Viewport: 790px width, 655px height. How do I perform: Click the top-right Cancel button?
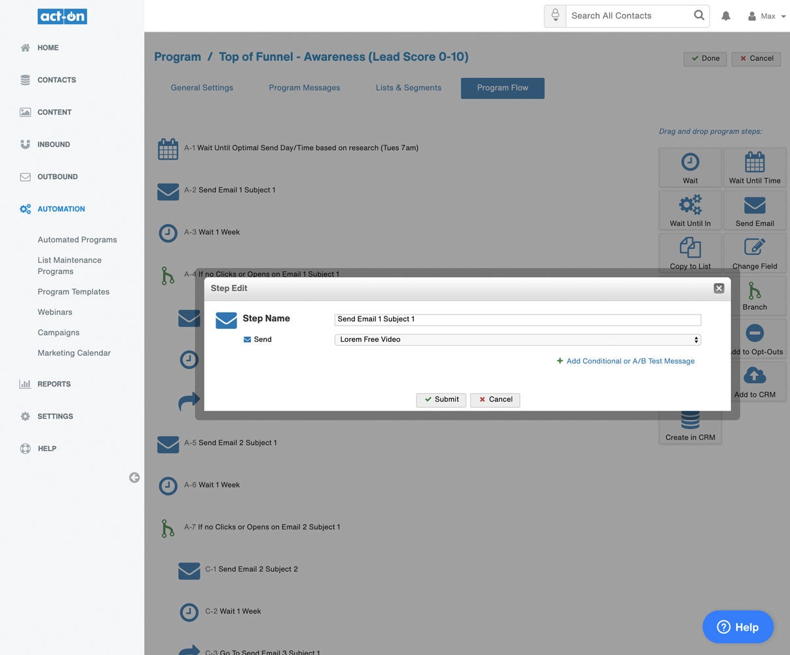[x=756, y=58]
